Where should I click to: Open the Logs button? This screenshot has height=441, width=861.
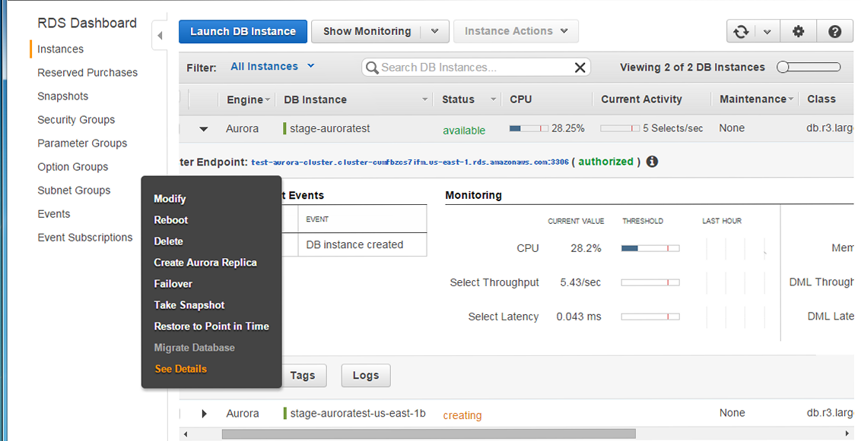(366, 375)
